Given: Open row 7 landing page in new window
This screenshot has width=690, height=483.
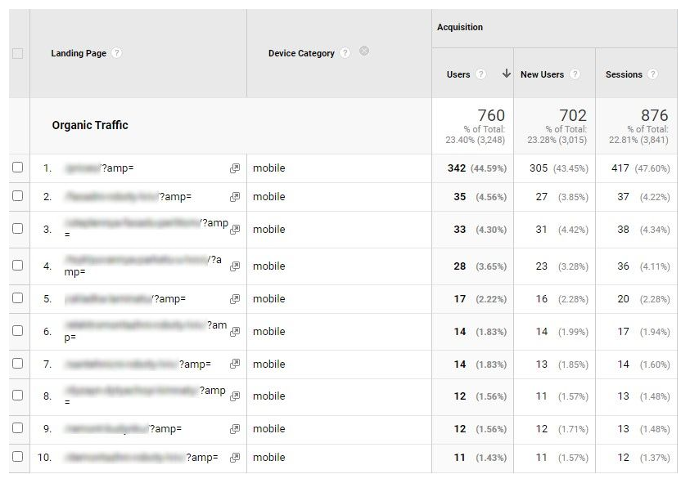Looking at the screenshot, I should coord(235,364).
